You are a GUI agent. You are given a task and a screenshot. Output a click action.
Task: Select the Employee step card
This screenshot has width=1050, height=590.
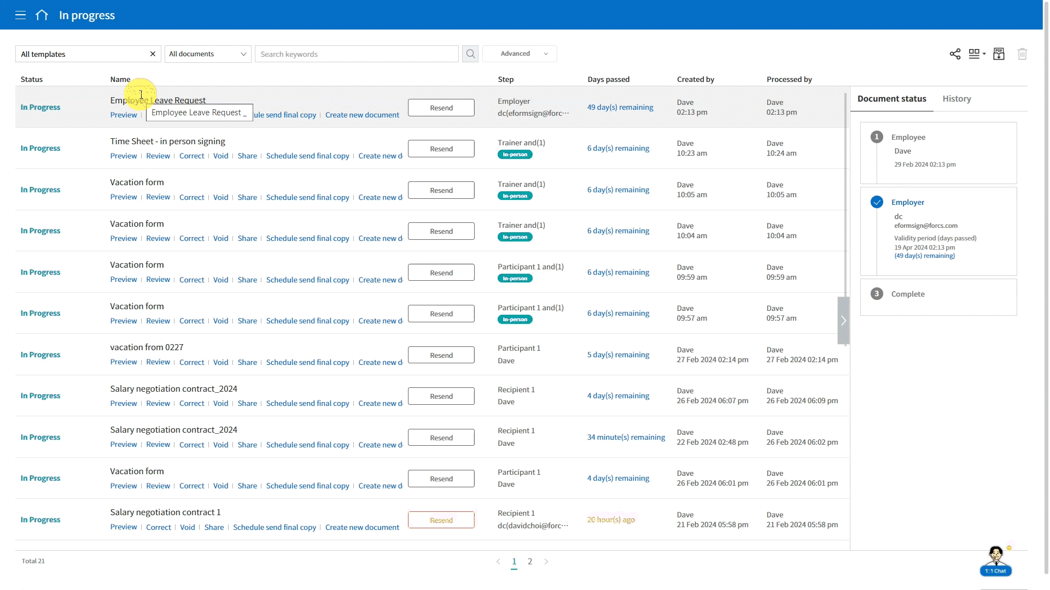(938, 153)
